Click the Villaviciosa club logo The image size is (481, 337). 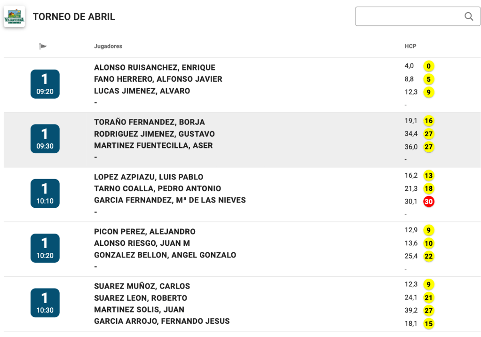click(14, 16)
